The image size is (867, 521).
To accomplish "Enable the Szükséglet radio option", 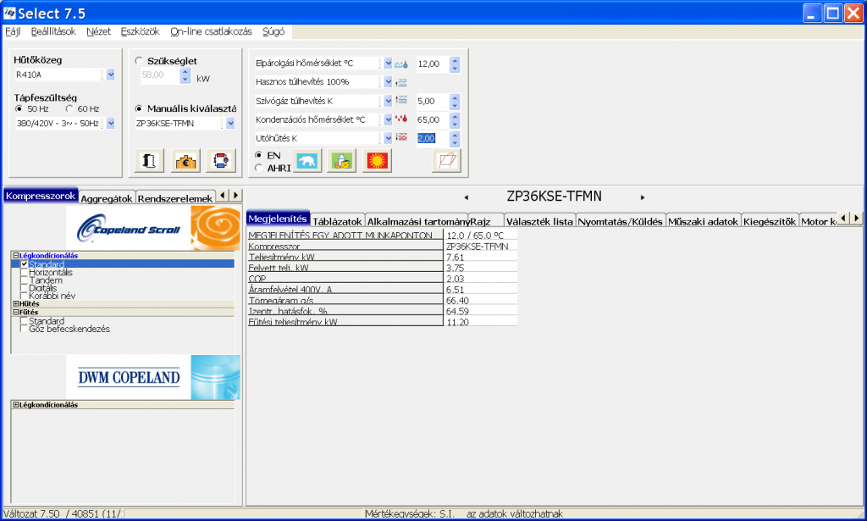I will (x=138, y=61).
